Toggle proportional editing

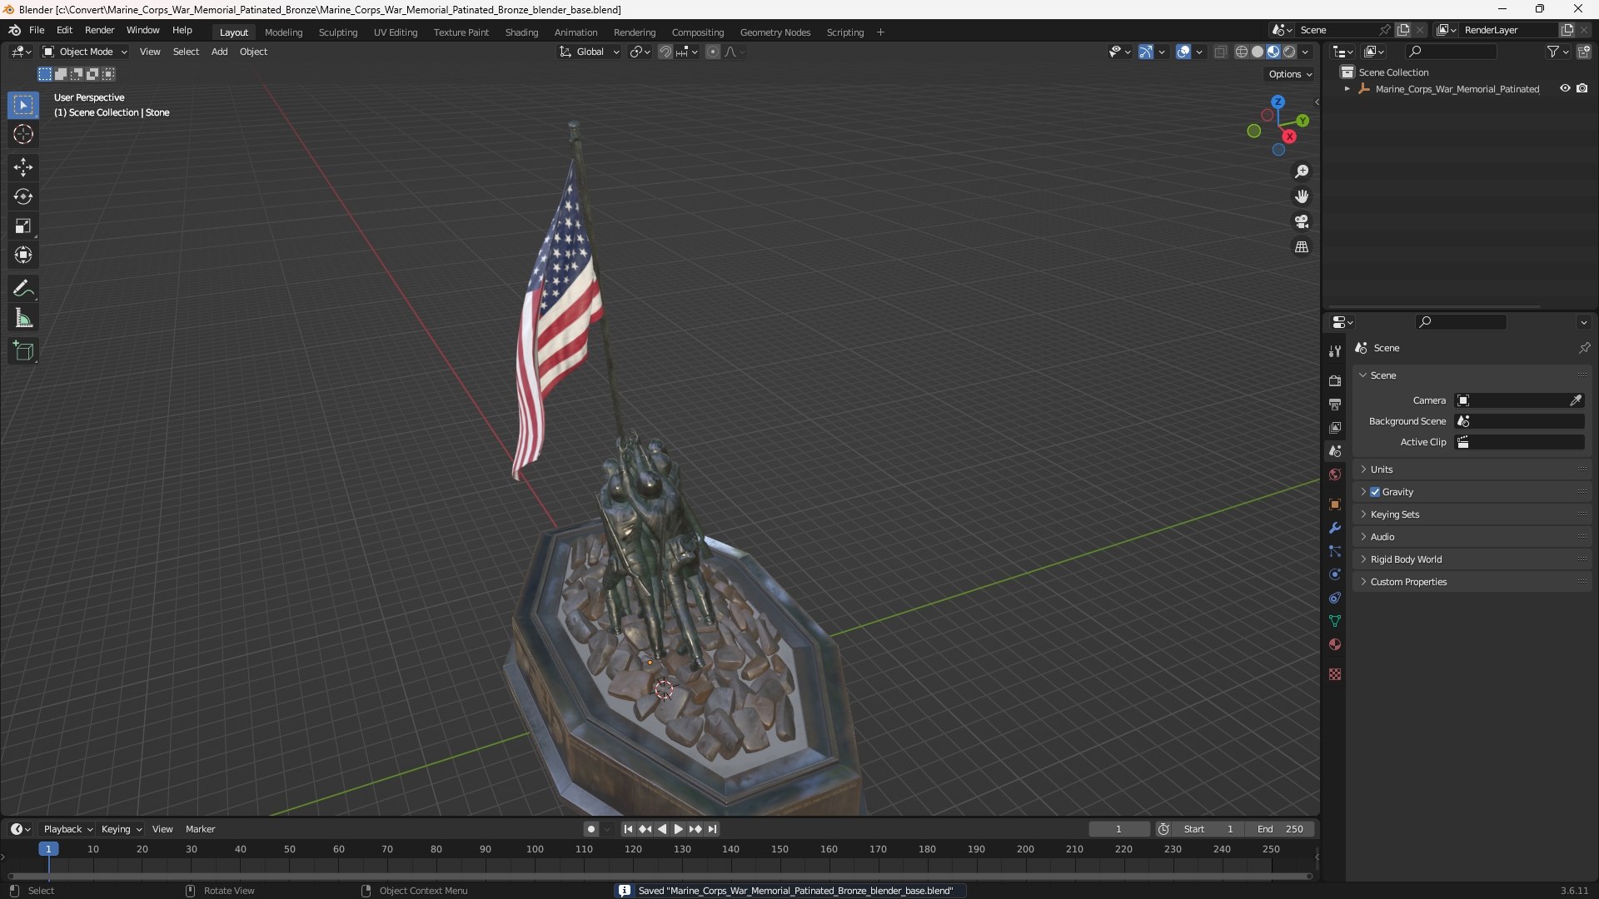[712, 52]
